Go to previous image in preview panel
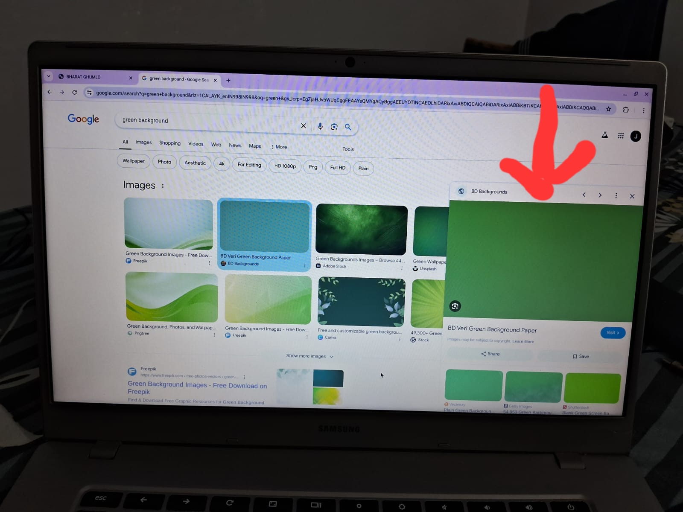The width and height of the screenshot is (683, 512). click(584, 195)
